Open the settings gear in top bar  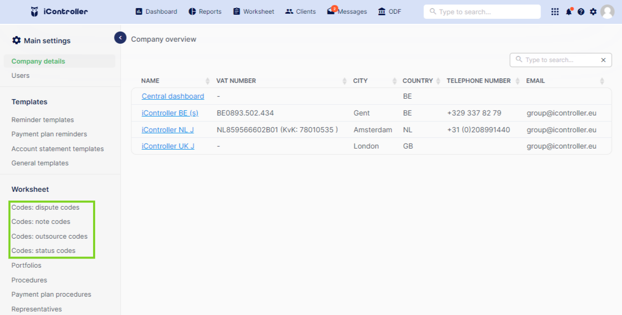coord(593,12)
